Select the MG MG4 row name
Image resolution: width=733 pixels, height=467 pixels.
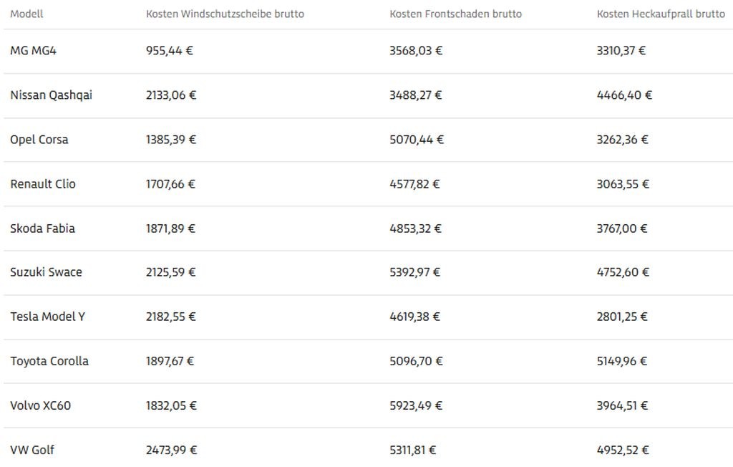[33, 51]
